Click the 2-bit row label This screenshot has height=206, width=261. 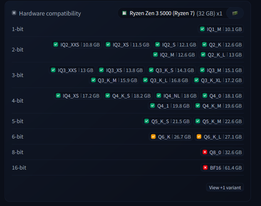tap(18, 49)
